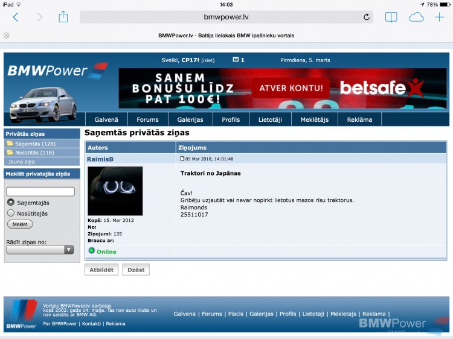Click the bmwpower.lv address bar
The height and width of the screenshot is (339, 453).
pyautogui.click(x=226, y=17)
